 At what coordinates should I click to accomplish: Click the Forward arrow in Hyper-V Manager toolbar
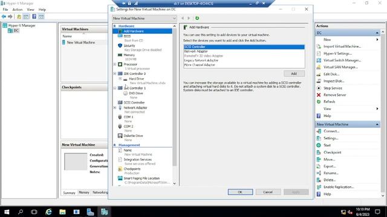[10, 16]
